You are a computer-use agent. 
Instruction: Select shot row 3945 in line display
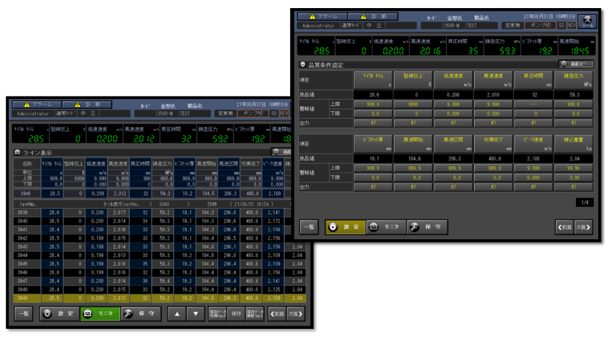159,264
